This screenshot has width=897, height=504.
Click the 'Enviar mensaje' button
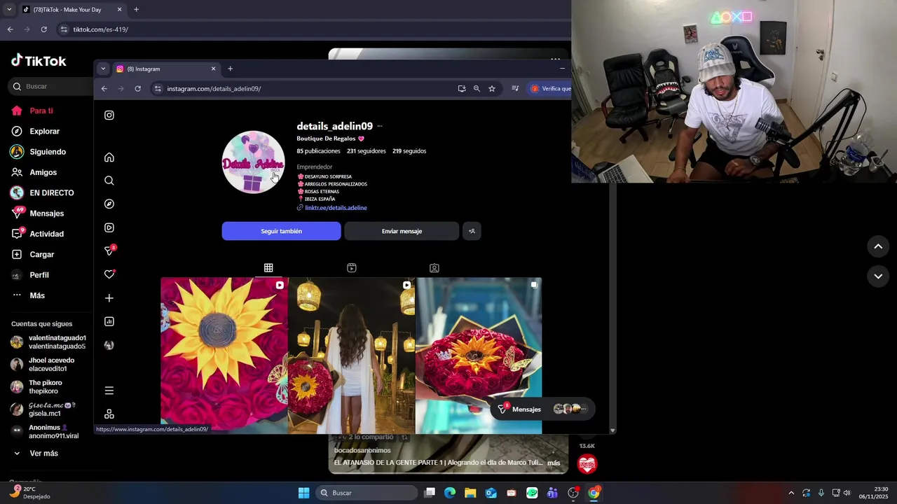coord(402,231)
